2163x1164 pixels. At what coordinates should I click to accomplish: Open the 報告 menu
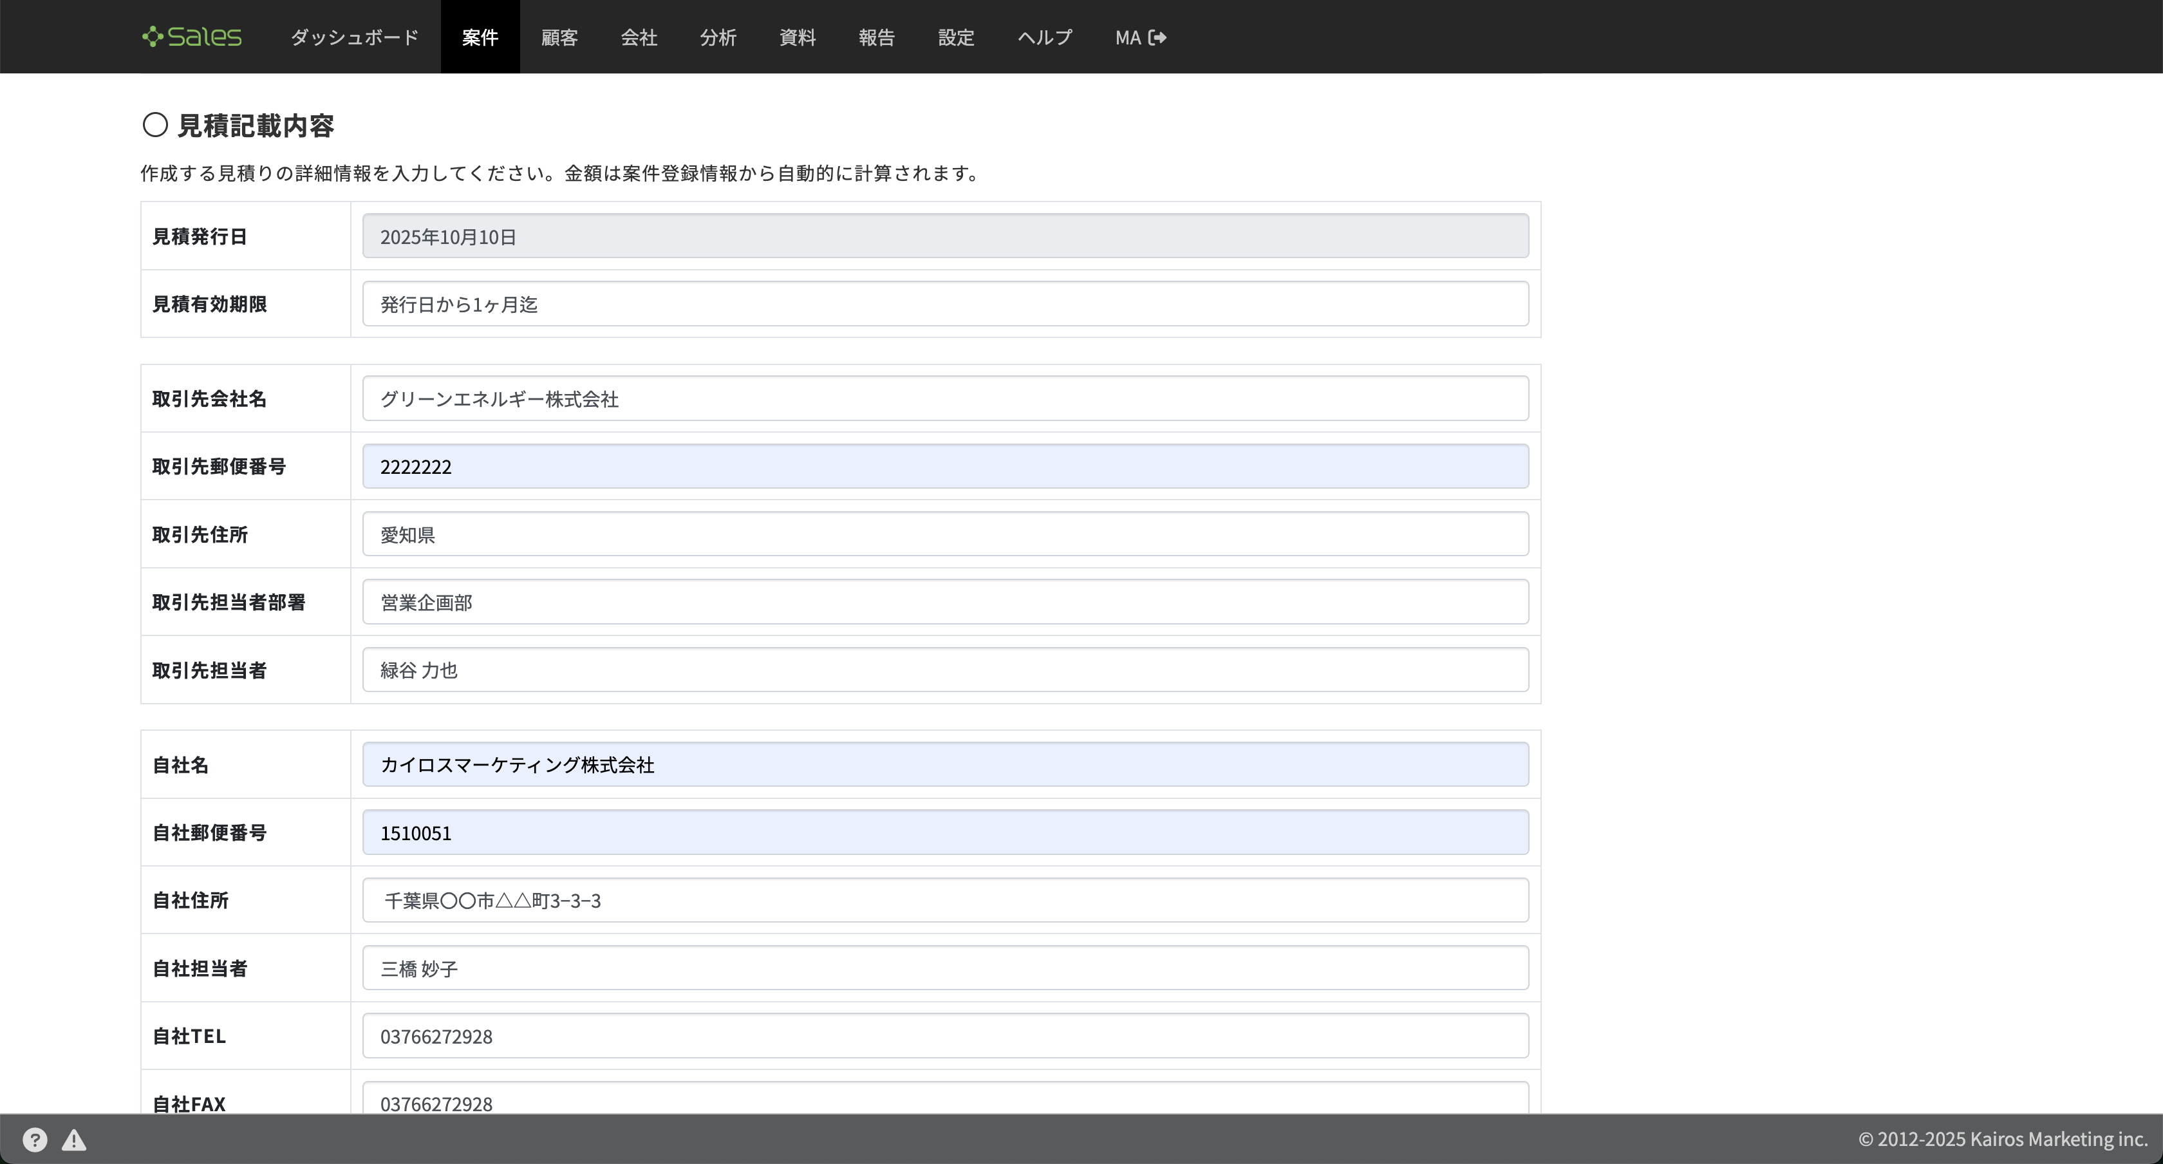tap(877, 37)
